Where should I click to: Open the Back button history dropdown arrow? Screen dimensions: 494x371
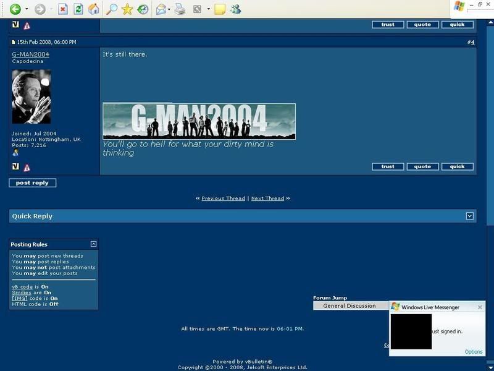click(x=27, y=9)
